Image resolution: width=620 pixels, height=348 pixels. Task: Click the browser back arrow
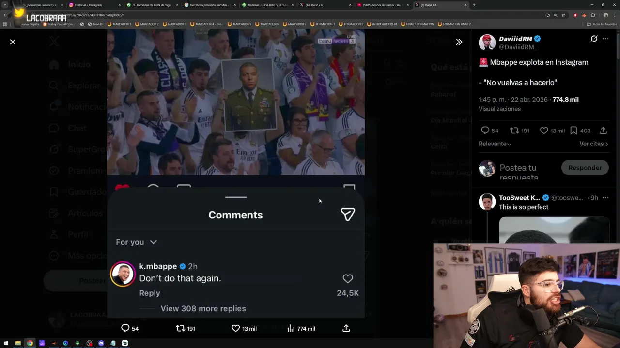(x=5, y=15)
